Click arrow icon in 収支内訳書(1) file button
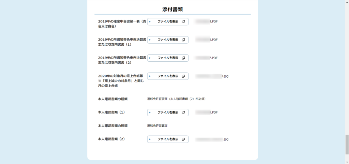The height and width of the screenshot is (164, 349). (150, 40)
